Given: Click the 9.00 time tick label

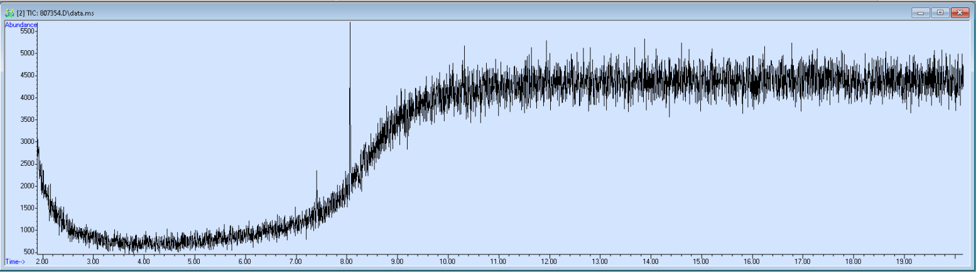Looking at the screenshot, I should pos(397,261).
